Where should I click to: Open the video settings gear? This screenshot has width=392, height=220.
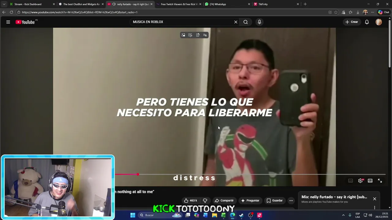[x=360, y=181]
